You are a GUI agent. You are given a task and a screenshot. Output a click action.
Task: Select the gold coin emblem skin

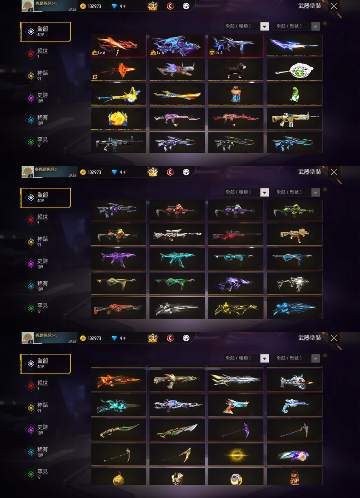118,119
